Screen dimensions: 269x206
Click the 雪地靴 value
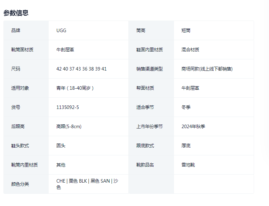(188, 165)
